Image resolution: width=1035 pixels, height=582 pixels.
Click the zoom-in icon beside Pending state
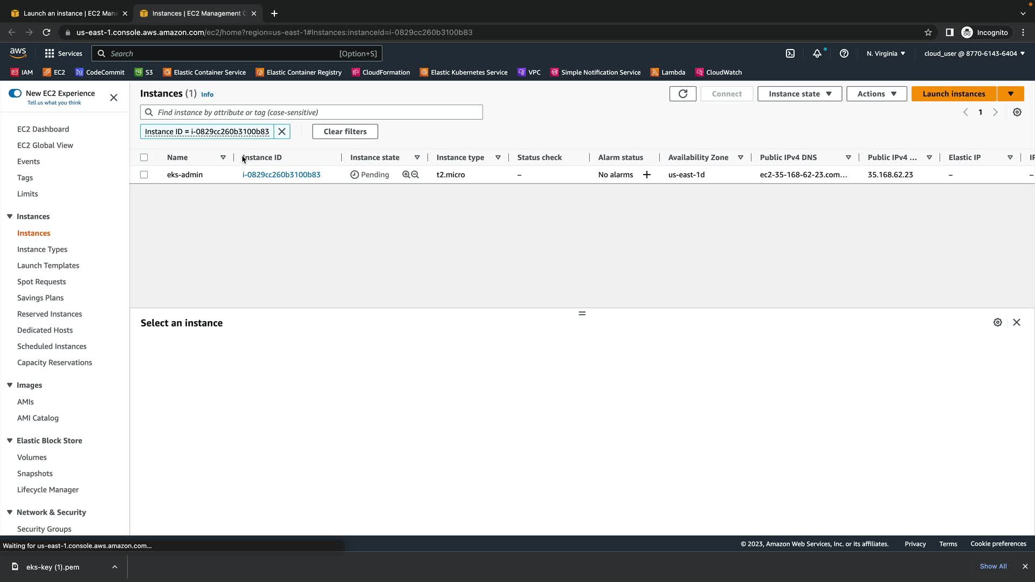(406, 175)
